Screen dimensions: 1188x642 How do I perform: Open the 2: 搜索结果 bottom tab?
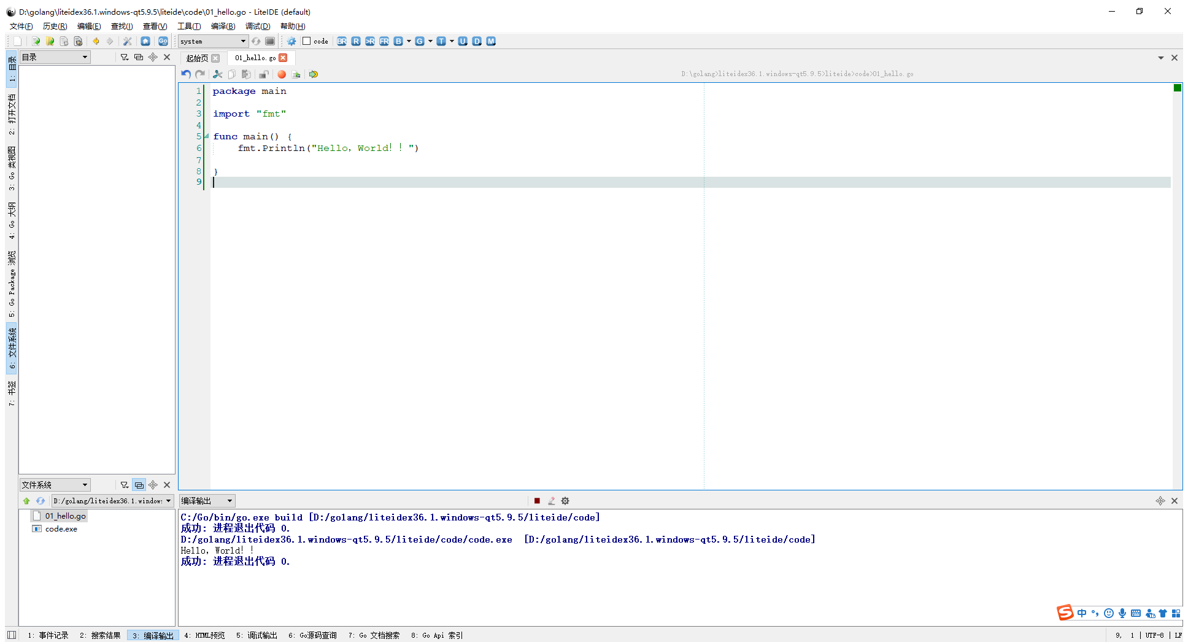(x=100, y=635)
